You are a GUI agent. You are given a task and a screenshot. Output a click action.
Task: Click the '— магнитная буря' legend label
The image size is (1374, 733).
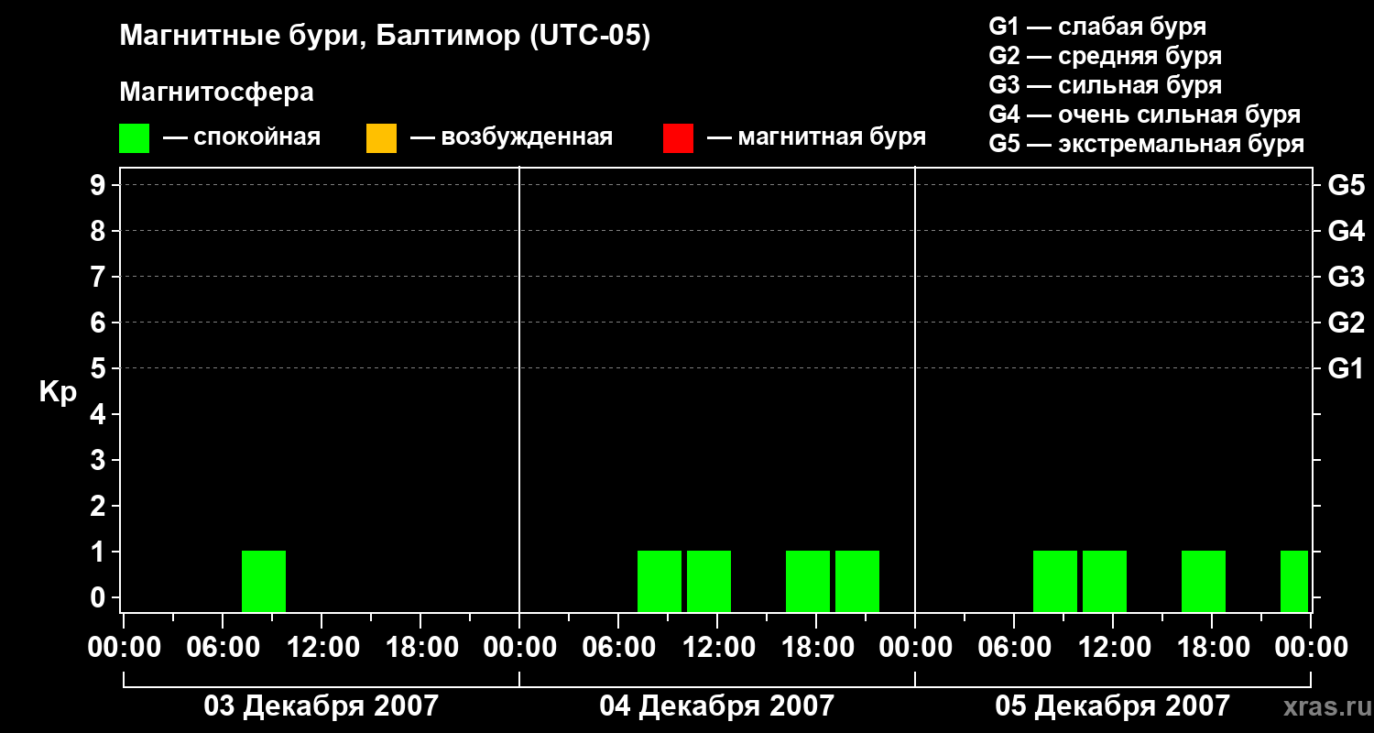click(x=816, y=137)
